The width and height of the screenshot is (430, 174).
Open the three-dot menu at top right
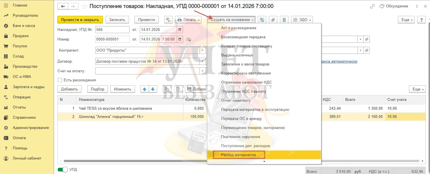(416, 6)
